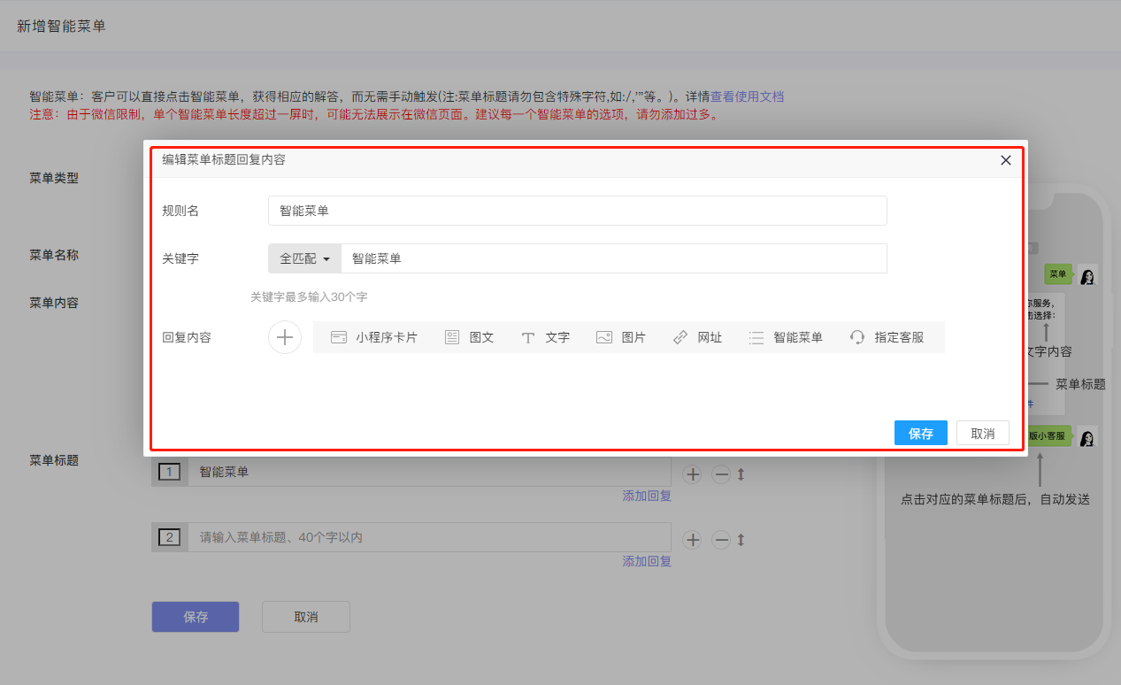Click 添加回复 under menu title row 2
The width and height of the screenshot is (1121, 685).
point(647,561)
